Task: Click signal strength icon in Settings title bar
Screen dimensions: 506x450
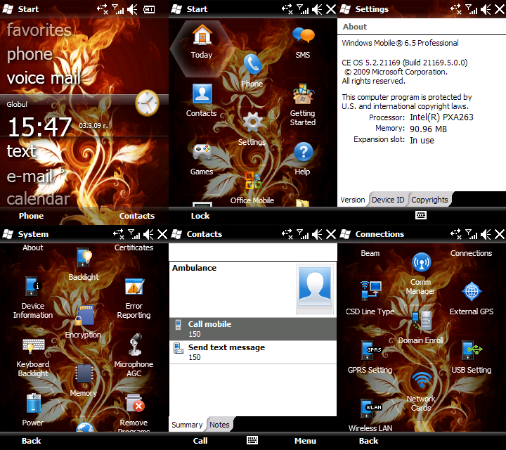Action: click(x=471, y=9)
